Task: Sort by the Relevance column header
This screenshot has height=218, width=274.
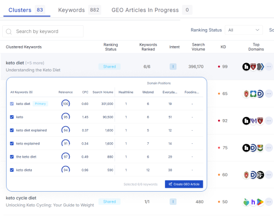Action: pos(66,92)
